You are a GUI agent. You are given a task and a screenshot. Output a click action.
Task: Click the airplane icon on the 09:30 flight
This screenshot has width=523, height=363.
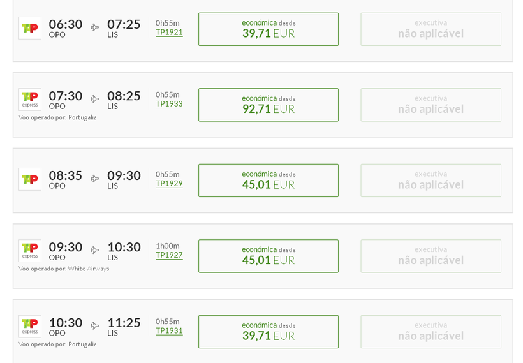pos(95,250)
